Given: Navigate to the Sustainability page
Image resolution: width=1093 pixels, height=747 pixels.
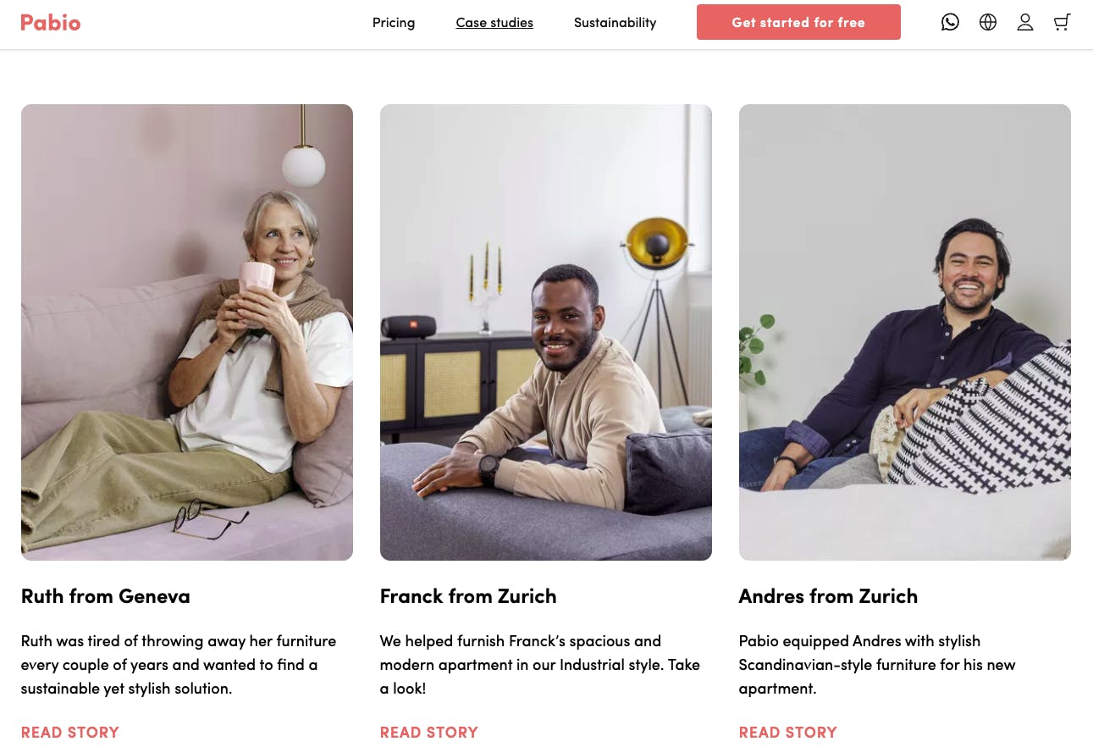Looking at the screenshot, I should click(x=615, y=23).
